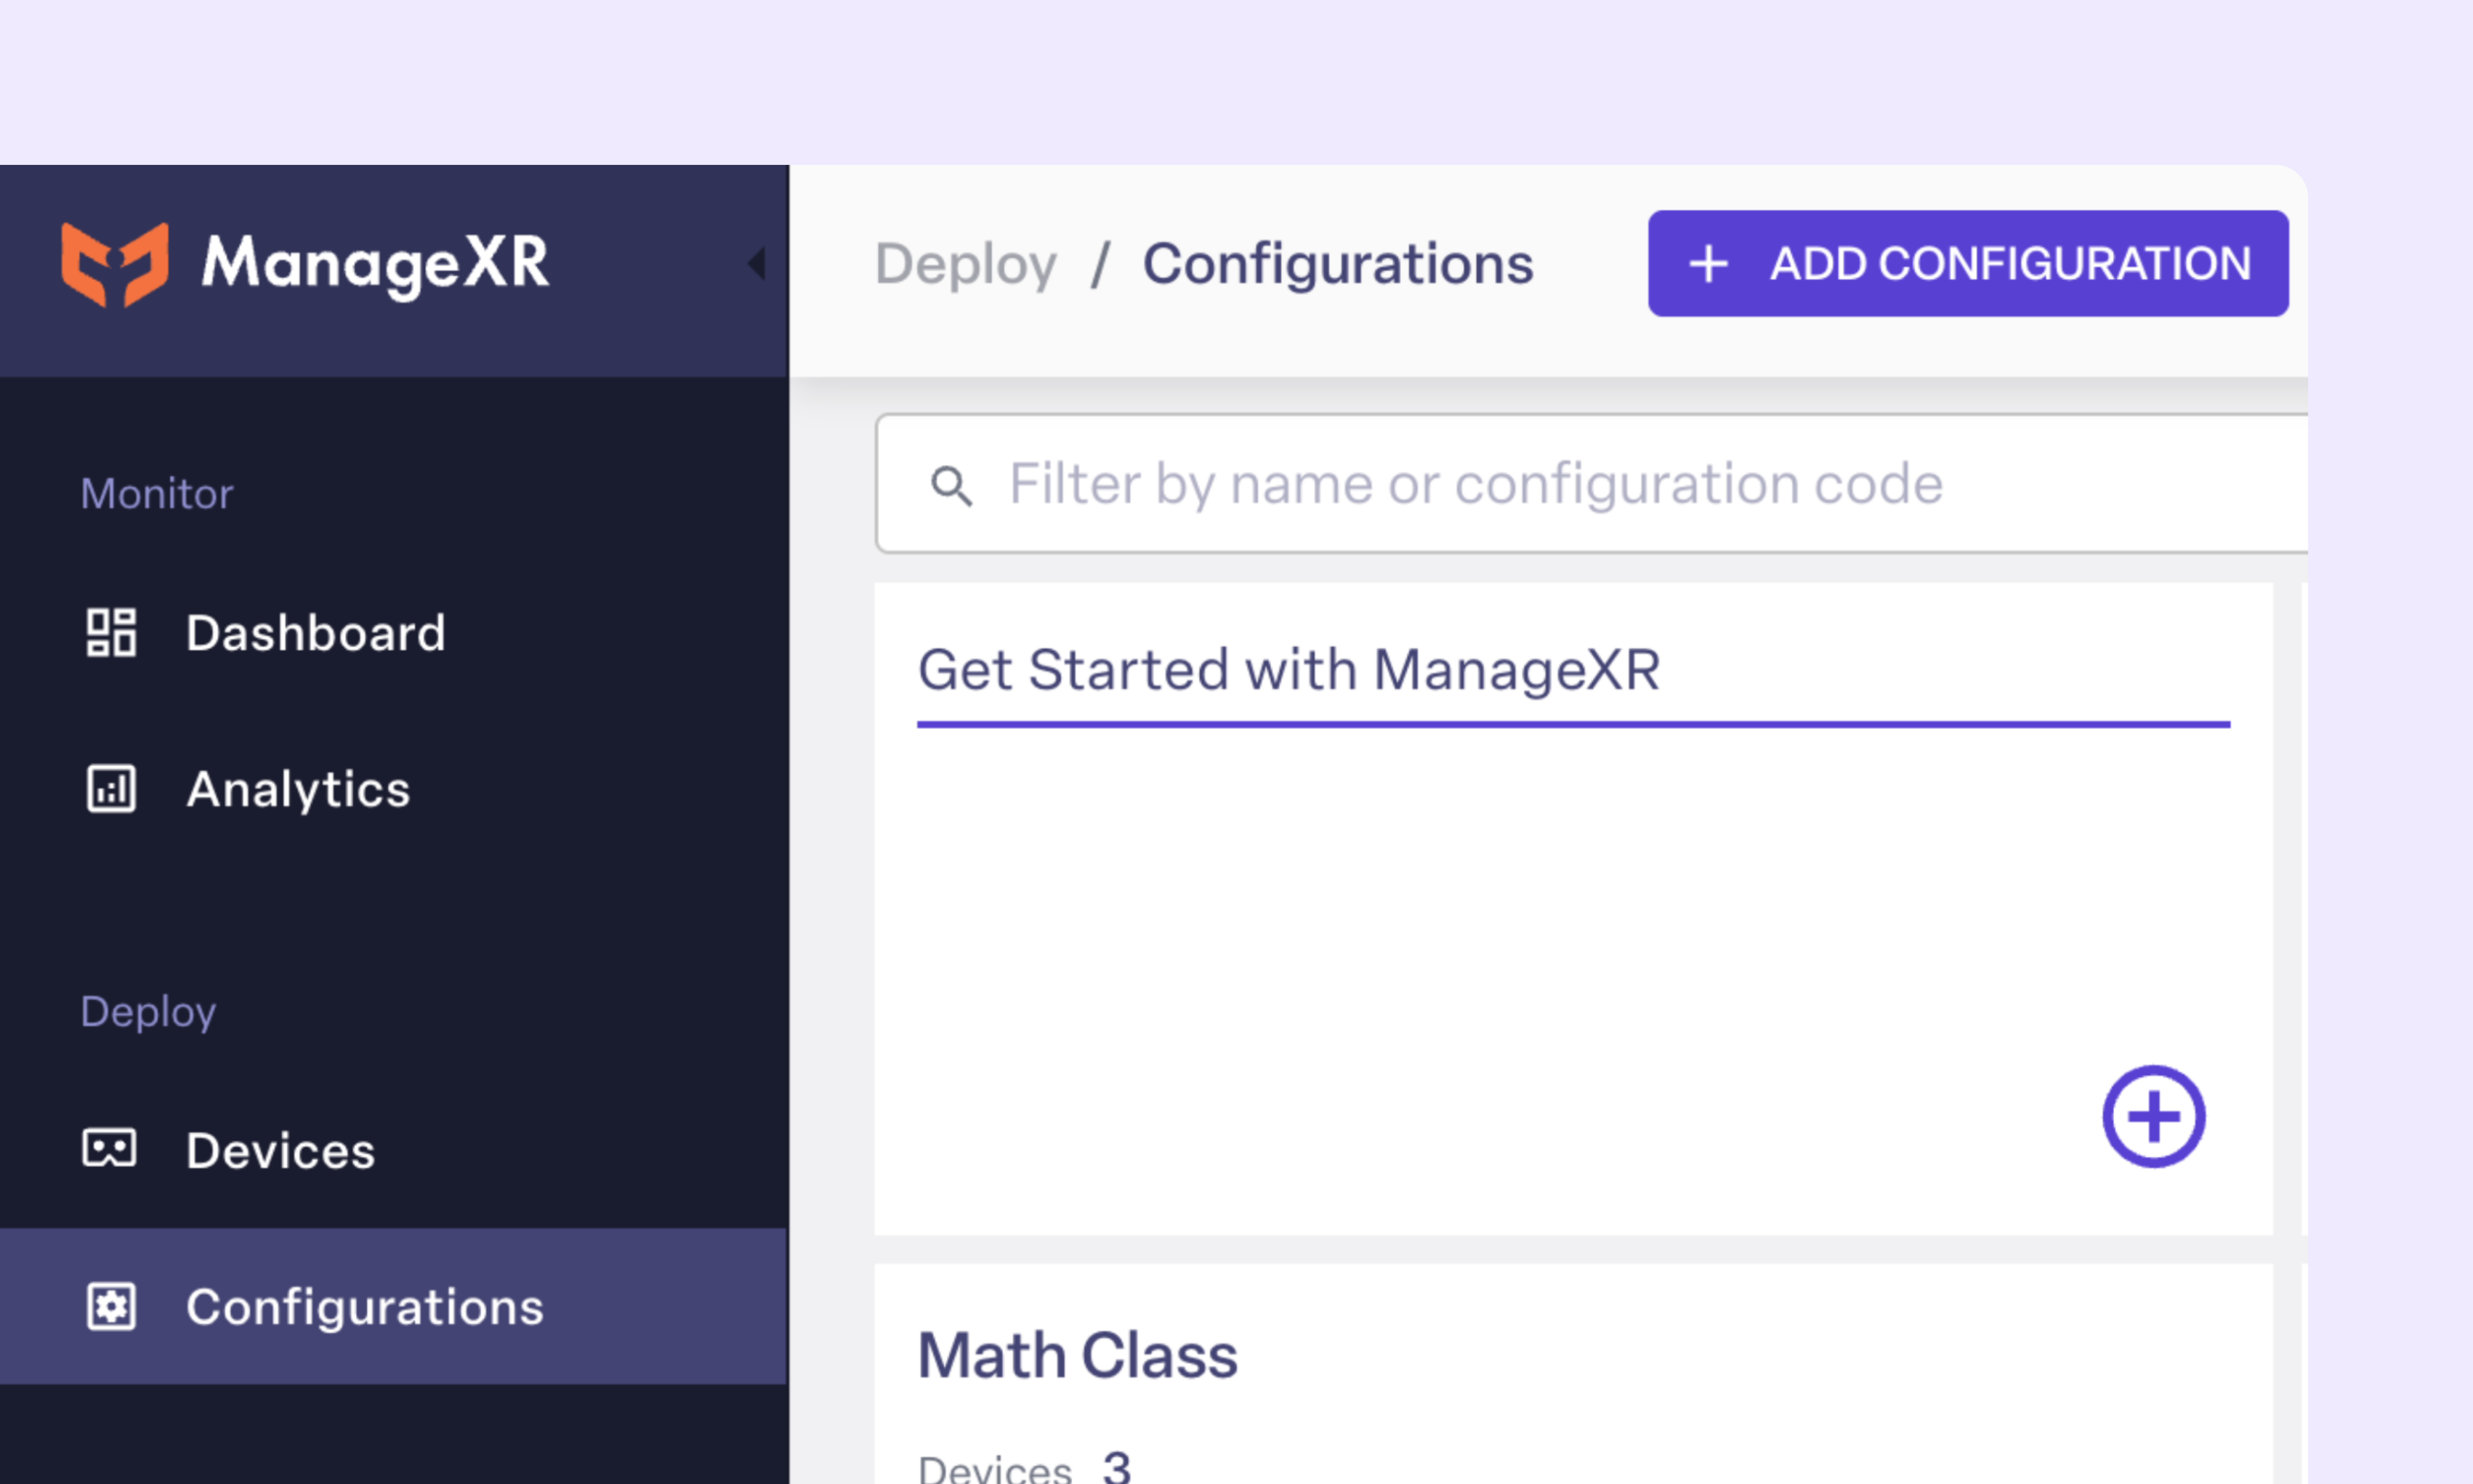Viewport: 2473px width, 1484px height.
Task: Open the Get Started with ManageXR card
Action: click(1573, 908)
